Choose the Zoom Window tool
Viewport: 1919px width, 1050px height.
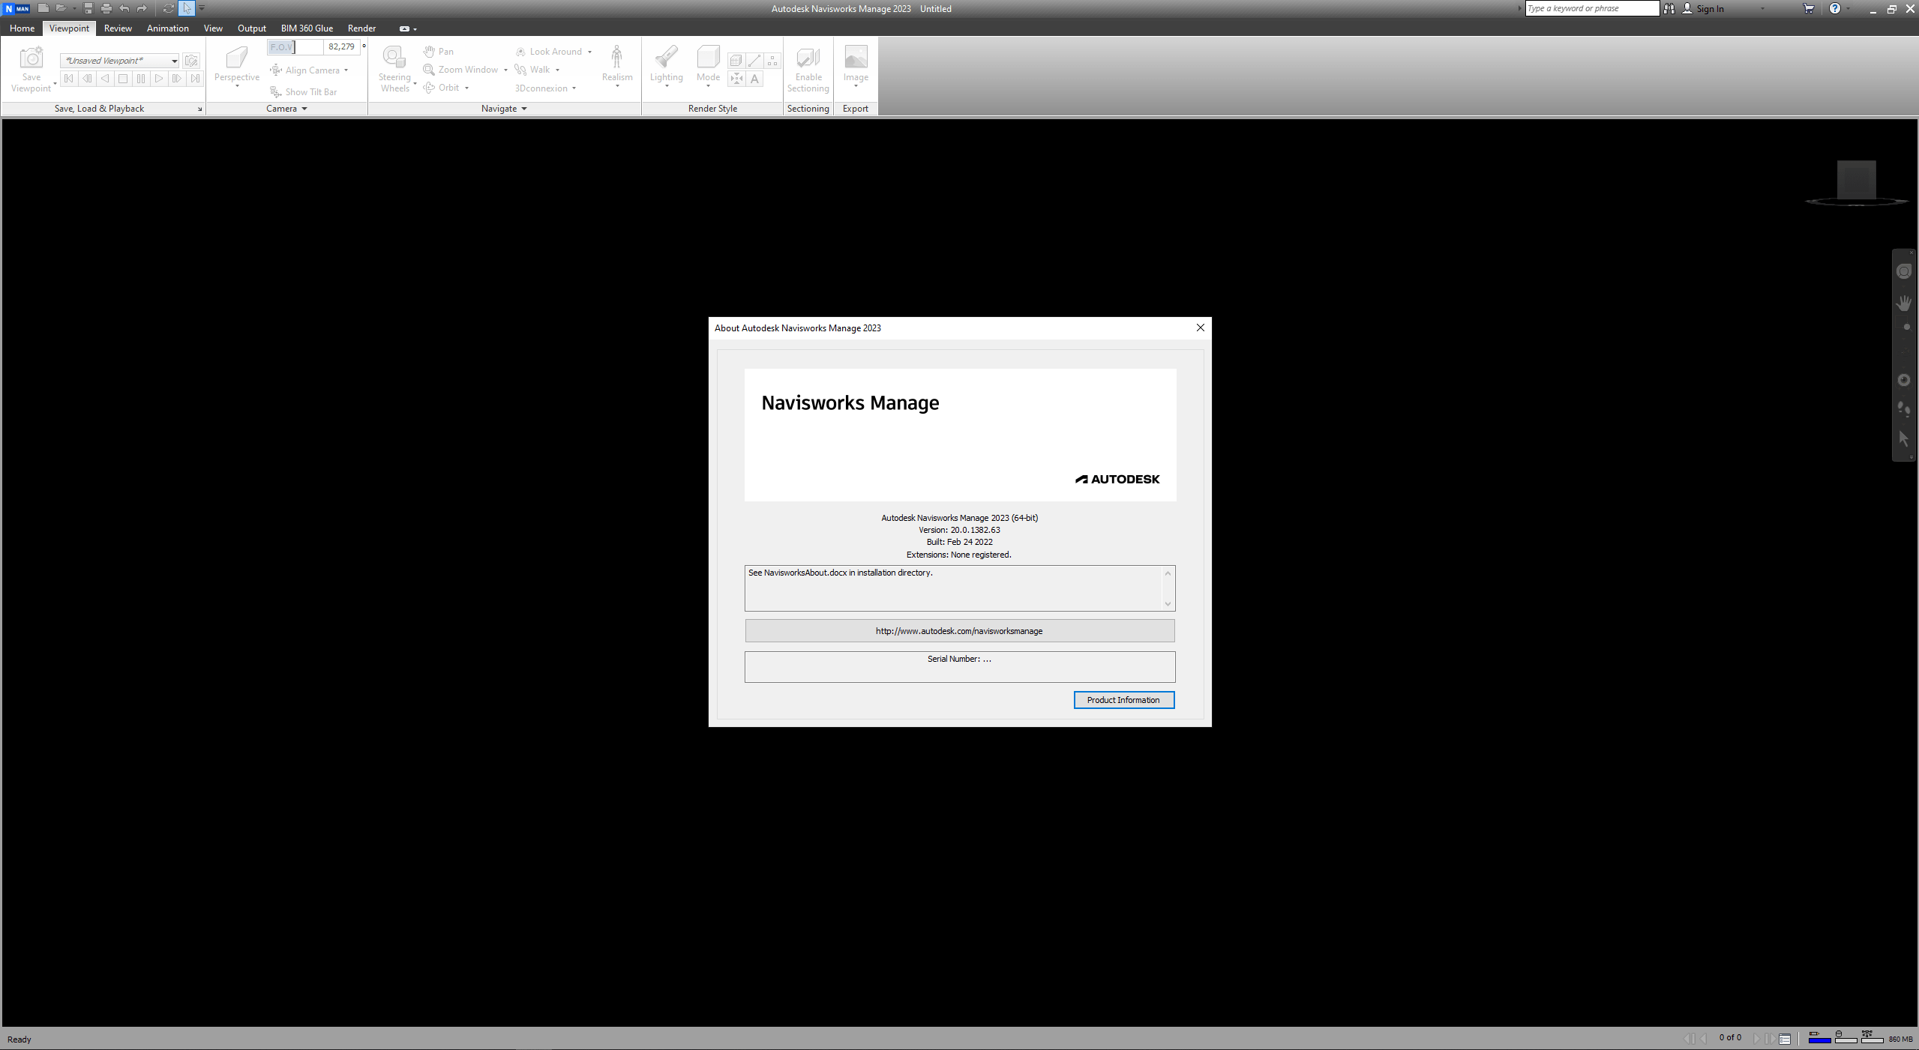(x=460, y=69)
